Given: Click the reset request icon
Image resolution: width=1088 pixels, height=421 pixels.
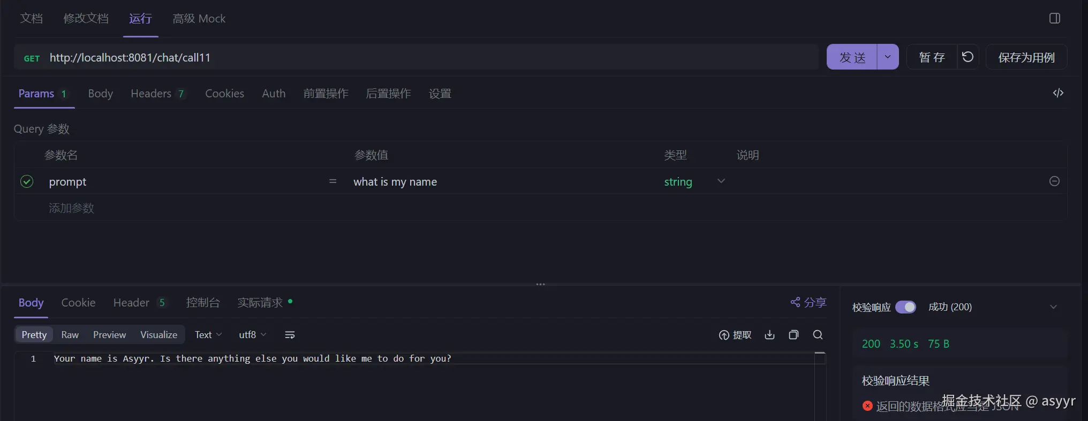Looking at the screenshot, I should (x=968, y=57).
